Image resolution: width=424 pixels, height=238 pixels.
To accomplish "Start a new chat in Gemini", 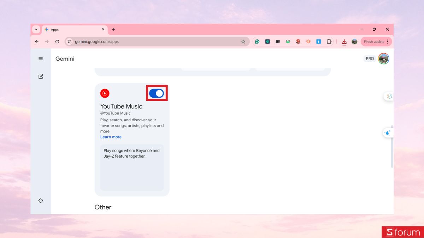I will point(41,76).
